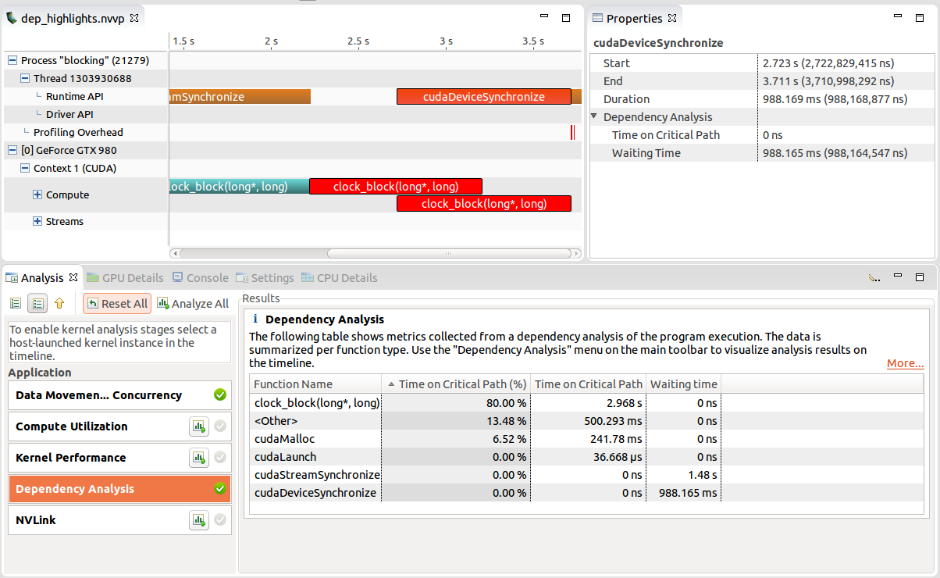Run Kernel Performance analysis chart icon

(199, 458)
